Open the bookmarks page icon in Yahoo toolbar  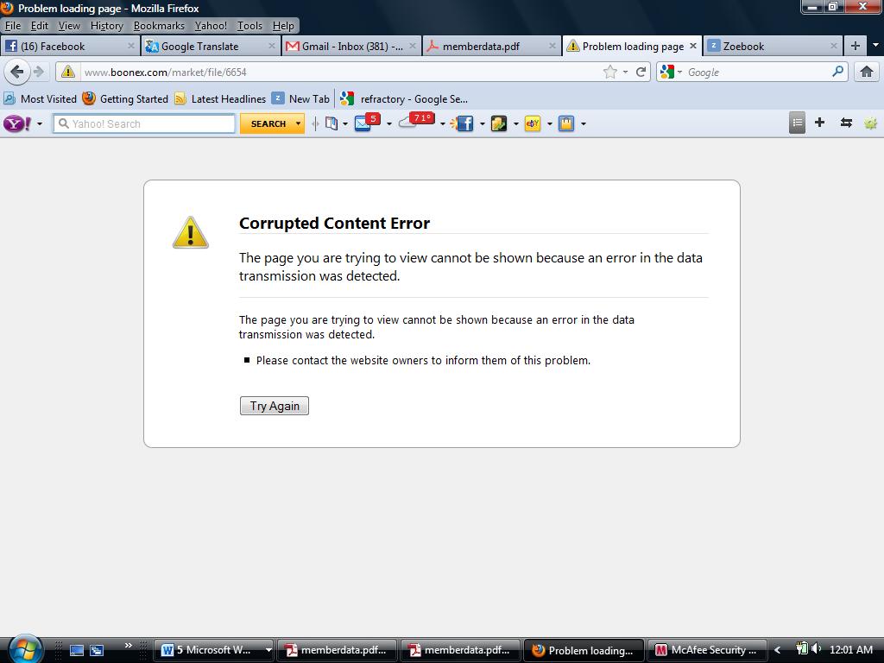(x=331, y=123)
